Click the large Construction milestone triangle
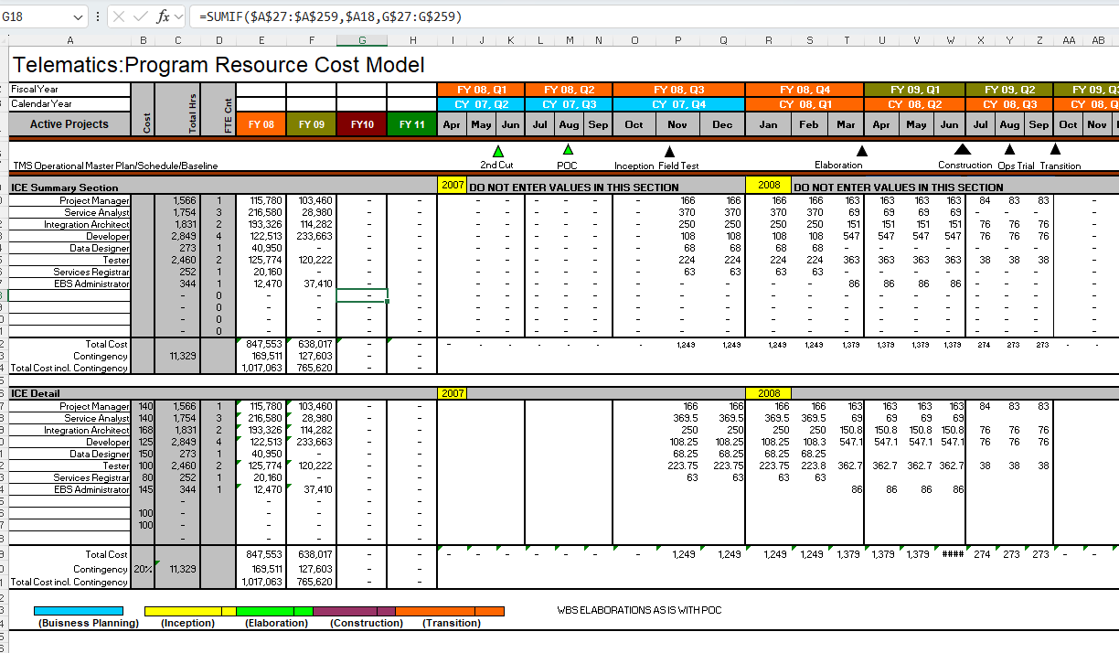Screen dimensions: 1119x653 [963, 150]
